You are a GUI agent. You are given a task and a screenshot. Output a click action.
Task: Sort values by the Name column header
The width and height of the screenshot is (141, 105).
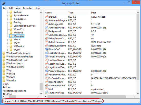(x=56, y=13)
